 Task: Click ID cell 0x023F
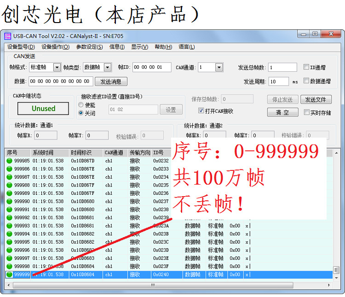(x=161, y=266)
